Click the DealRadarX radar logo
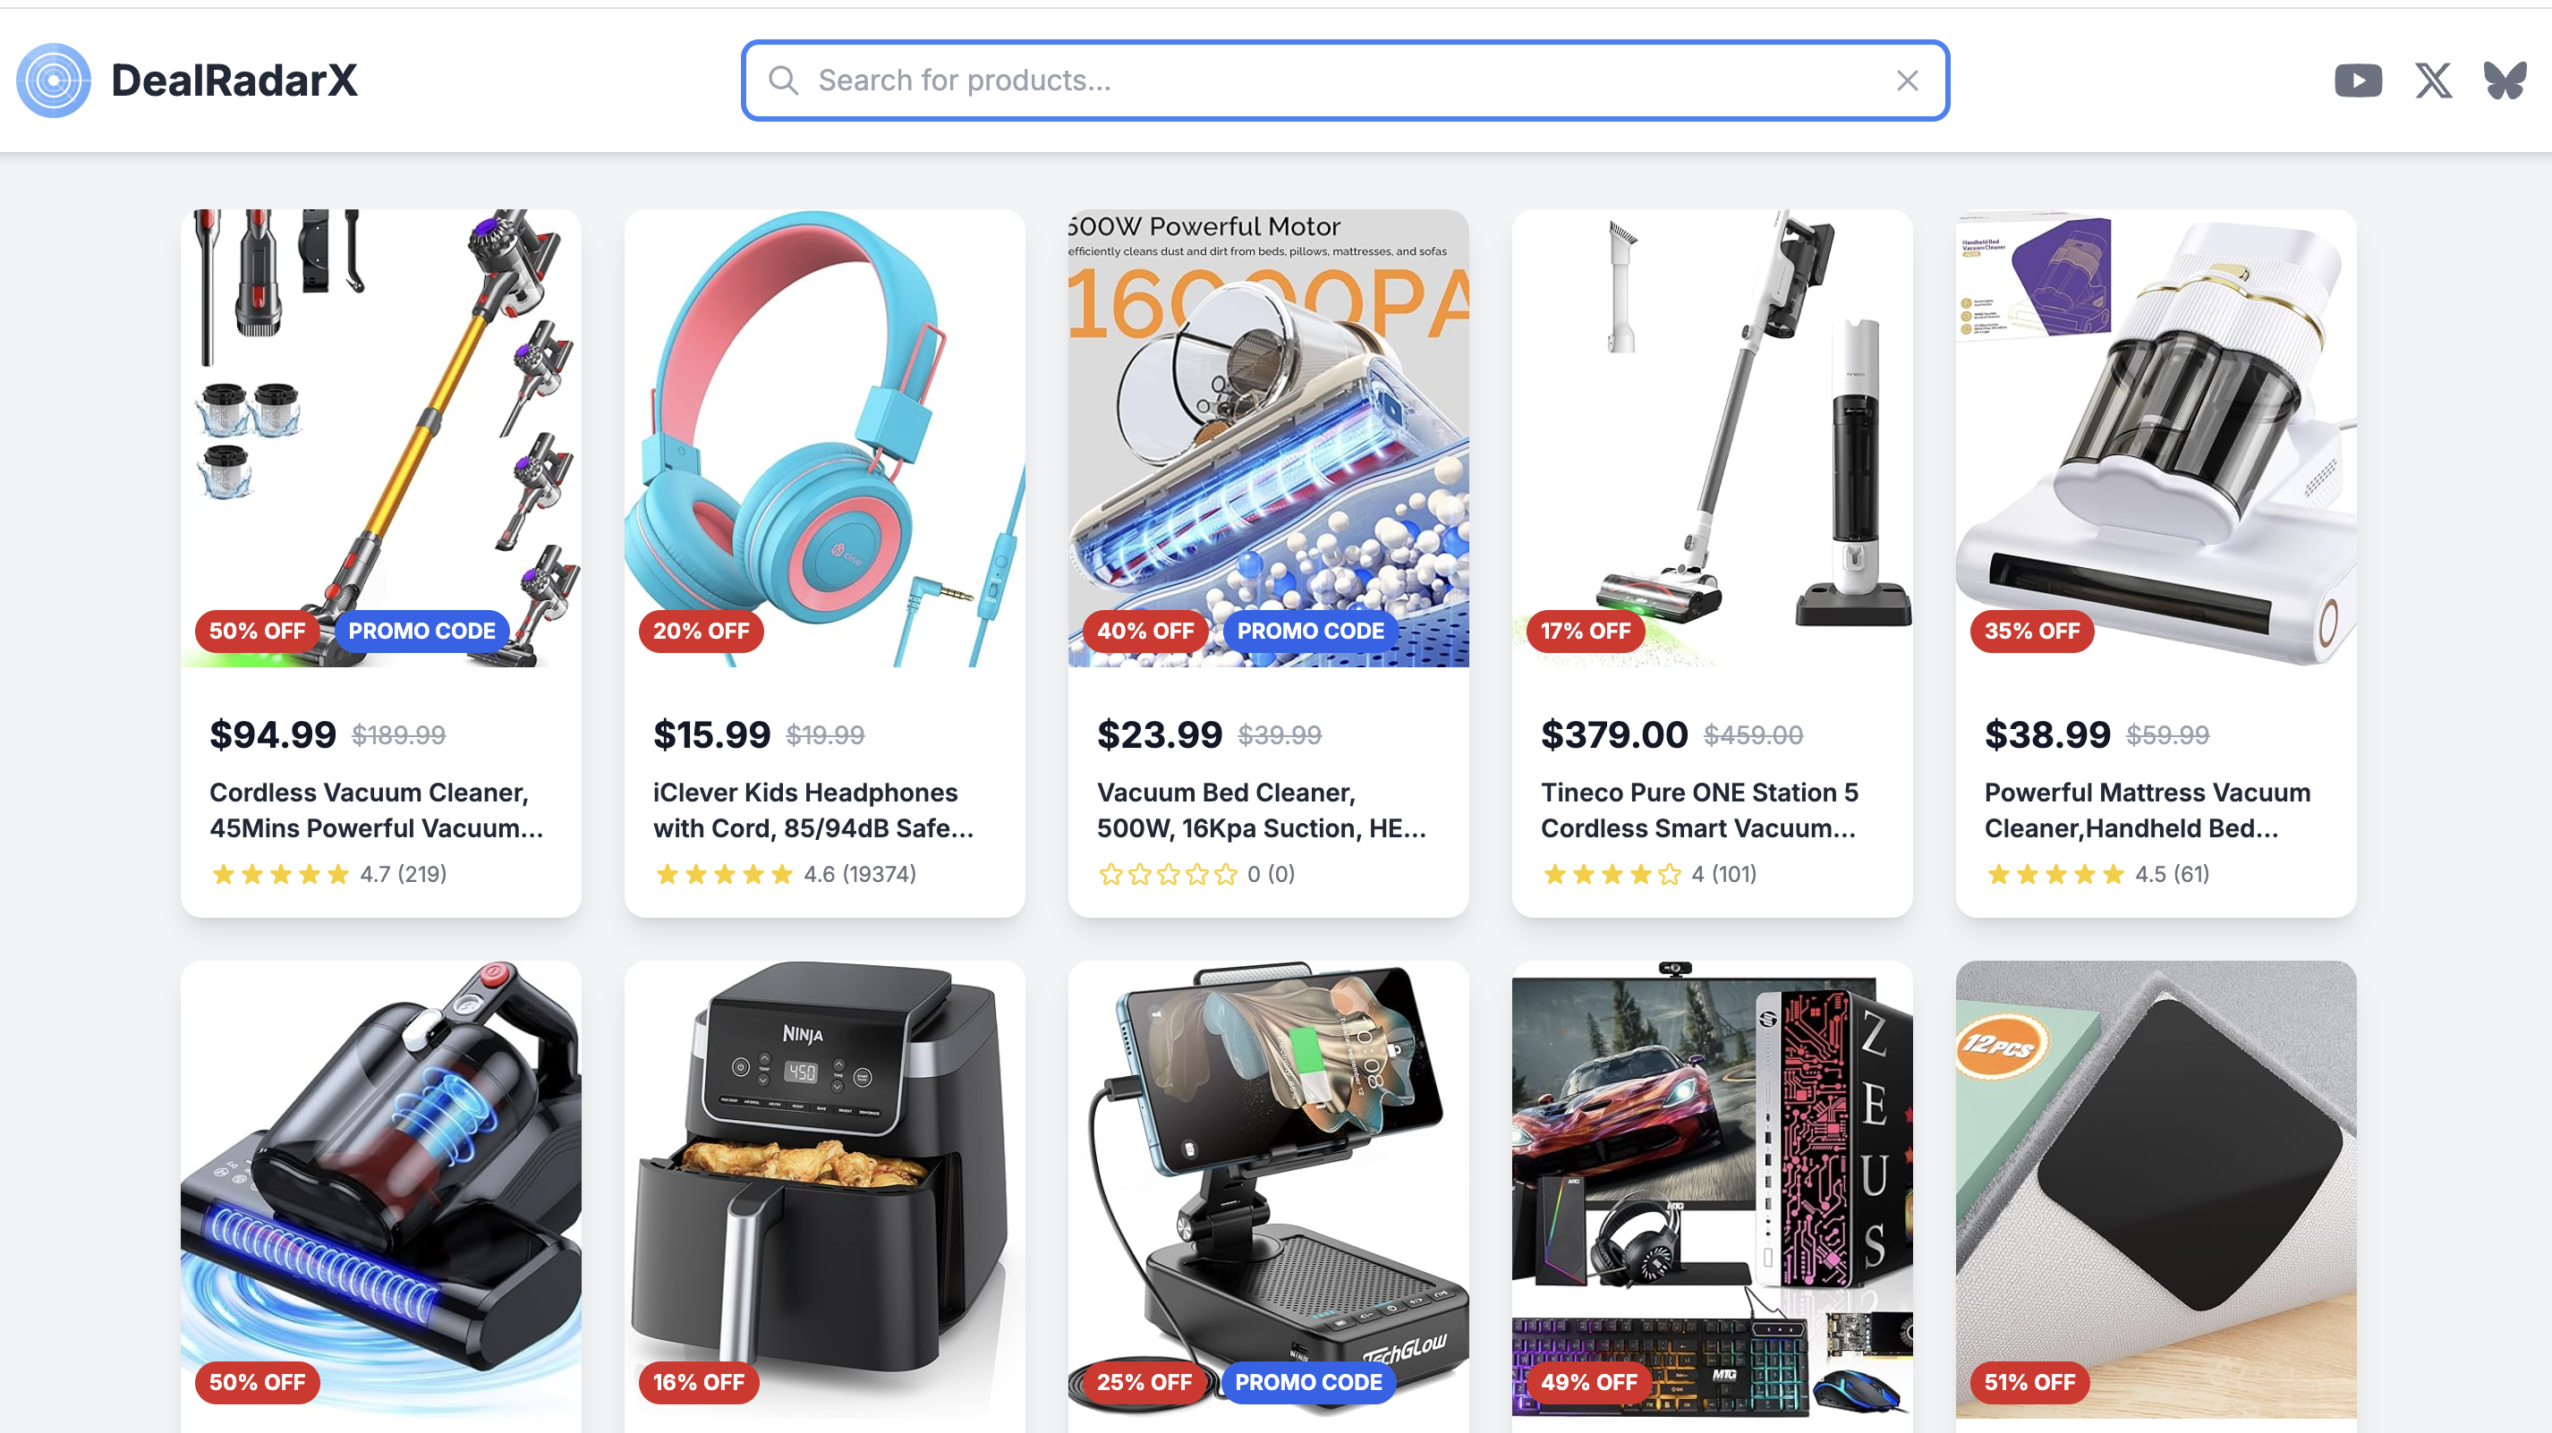Screen dimensions: 2552x1433 [54, 81]
